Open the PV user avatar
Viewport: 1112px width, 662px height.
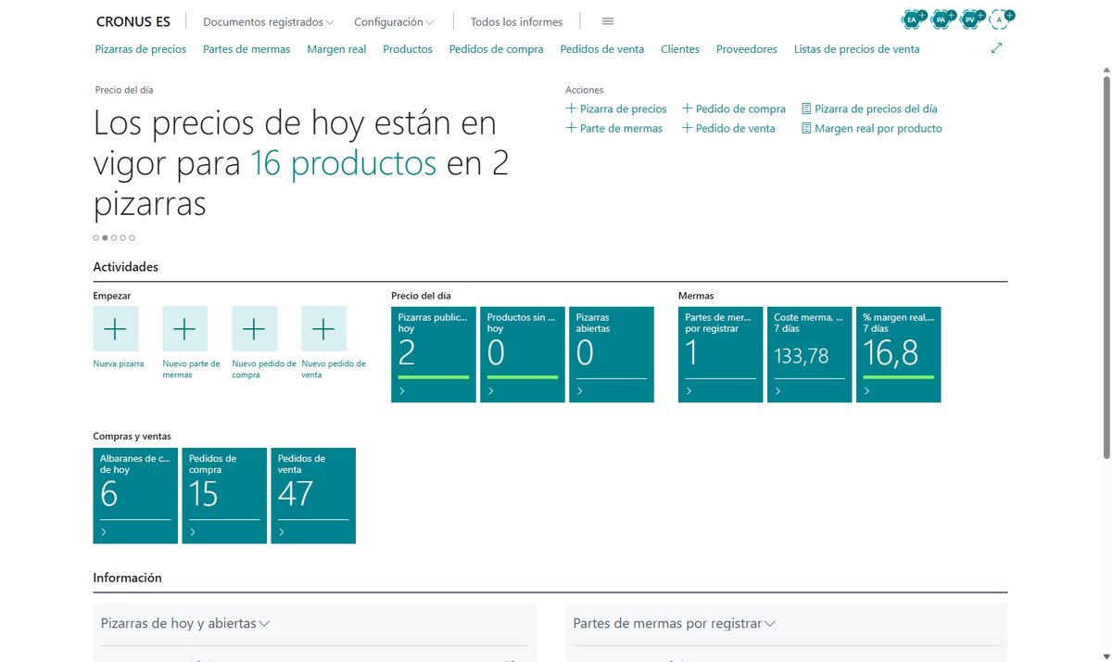click(x=972, y=19)
